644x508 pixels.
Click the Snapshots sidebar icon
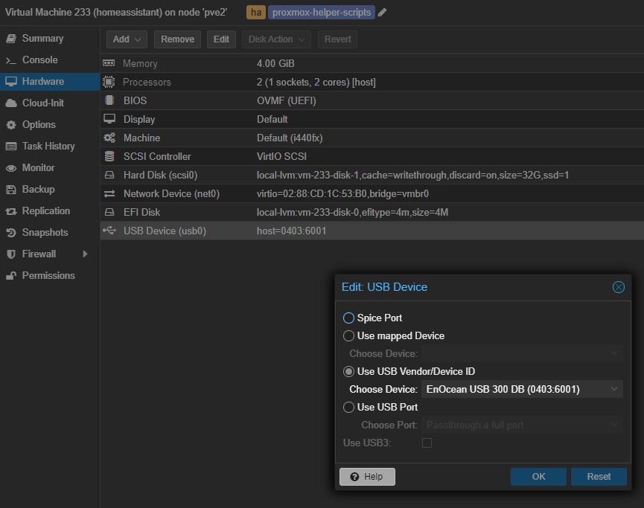[x=11, y=233]
